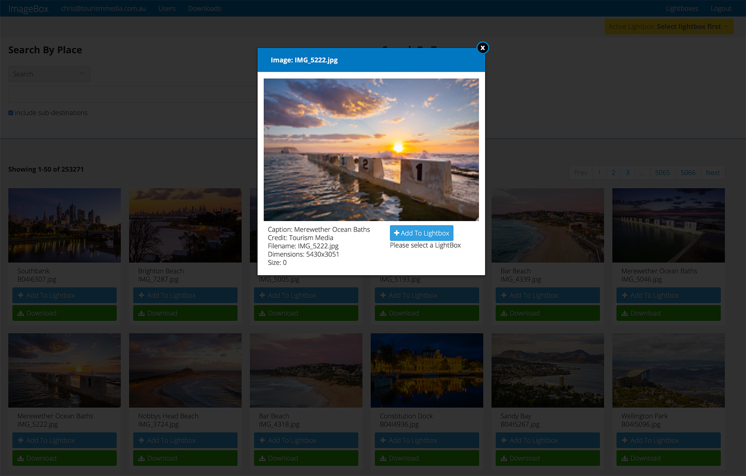The image size is (746, 476).
Task: Focus the place search text field
Action: click(133, 94)
